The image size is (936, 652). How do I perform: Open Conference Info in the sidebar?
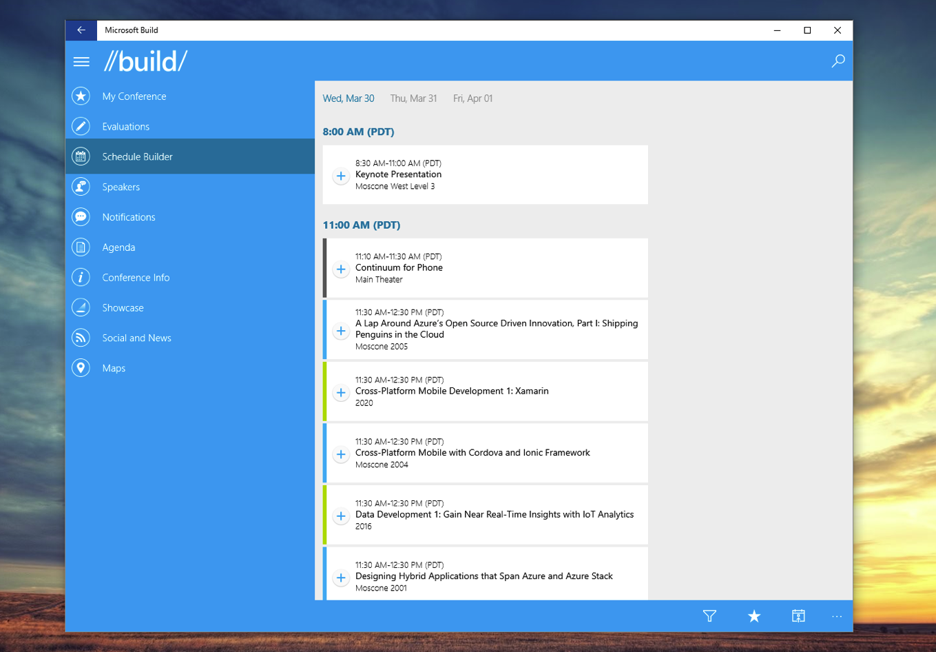[190, 278]
